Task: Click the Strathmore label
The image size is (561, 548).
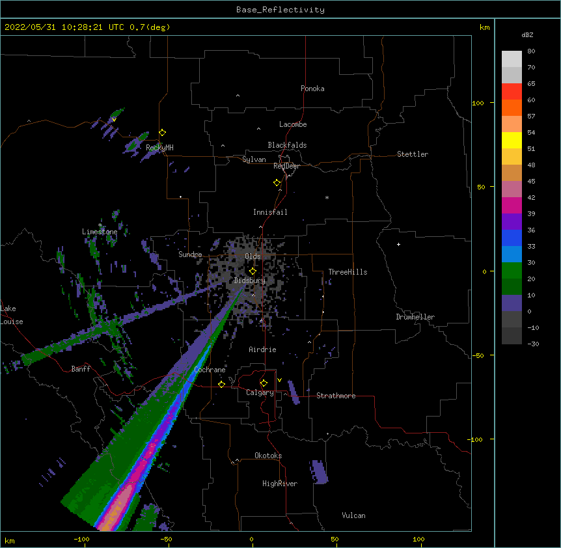Action: click(x=336, y=396)
